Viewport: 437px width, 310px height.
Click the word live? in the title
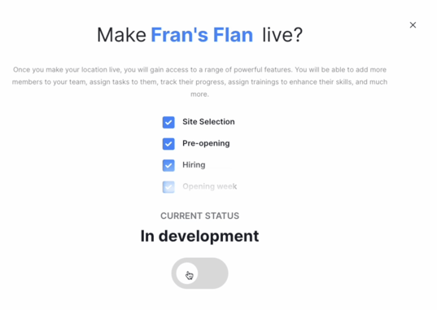click(x=282, y=35)
